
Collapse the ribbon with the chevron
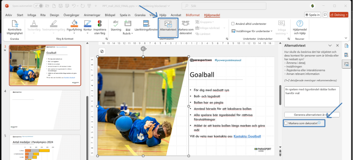tap(346, 38)
